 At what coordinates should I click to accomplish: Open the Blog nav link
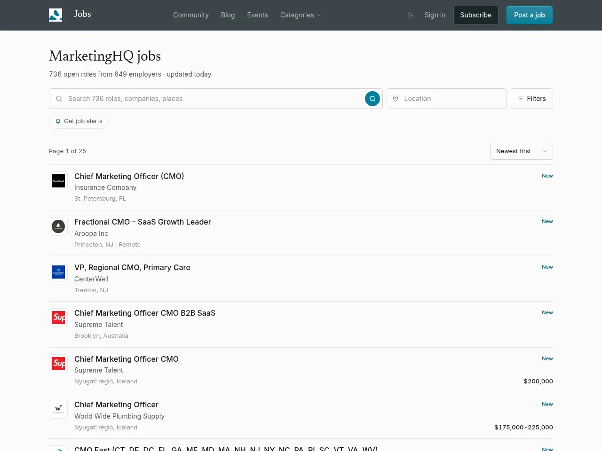tap(228, 15)
